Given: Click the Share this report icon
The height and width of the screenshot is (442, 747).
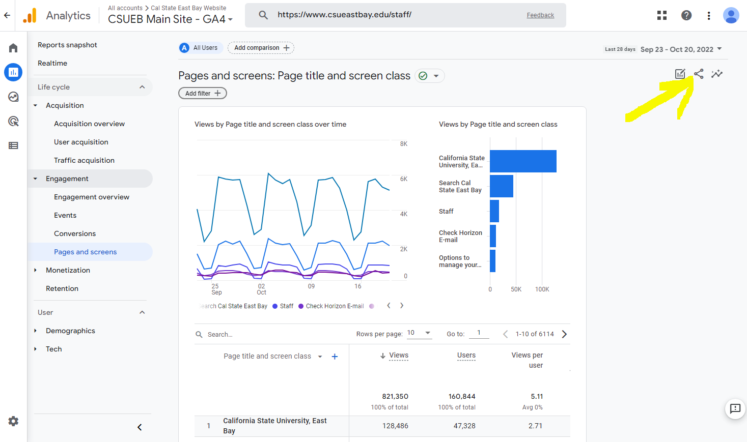Looking at the screenshot, I should click(699, 74).
